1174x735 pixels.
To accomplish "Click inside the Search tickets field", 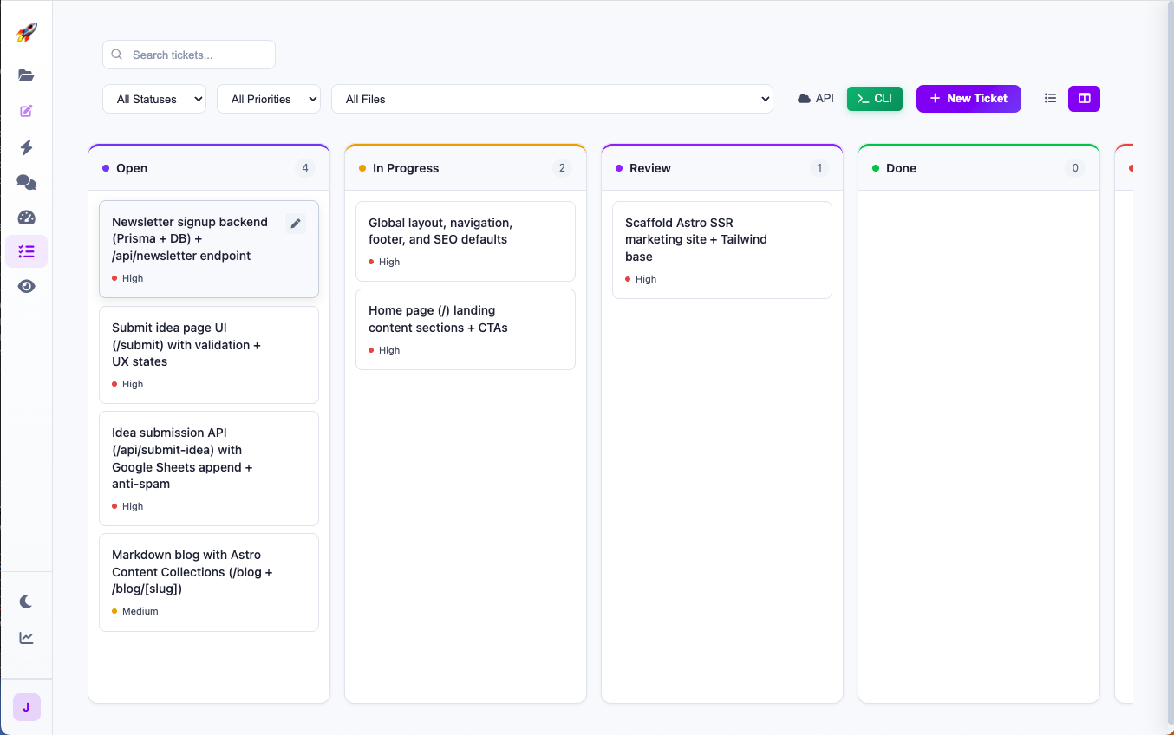I will [x=188, y=54].
